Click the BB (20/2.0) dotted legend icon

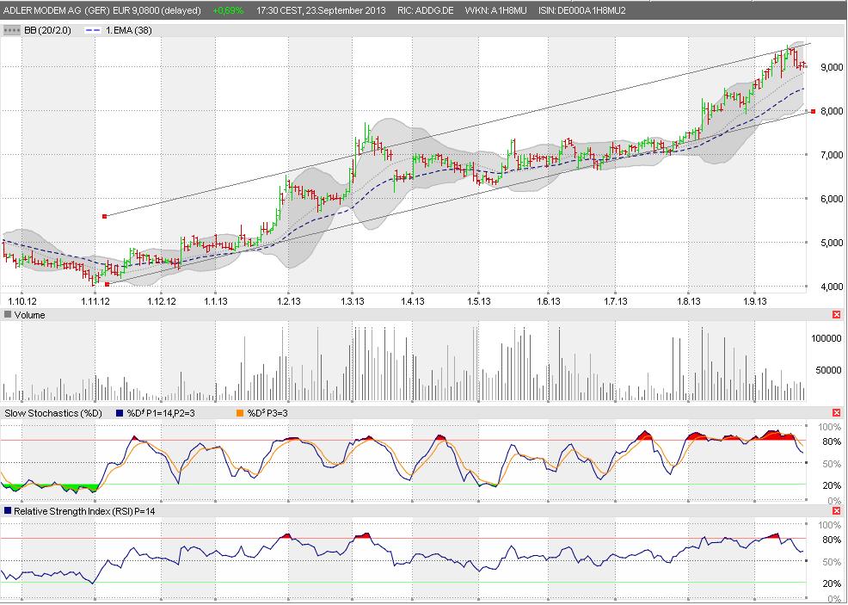[12, 29]
